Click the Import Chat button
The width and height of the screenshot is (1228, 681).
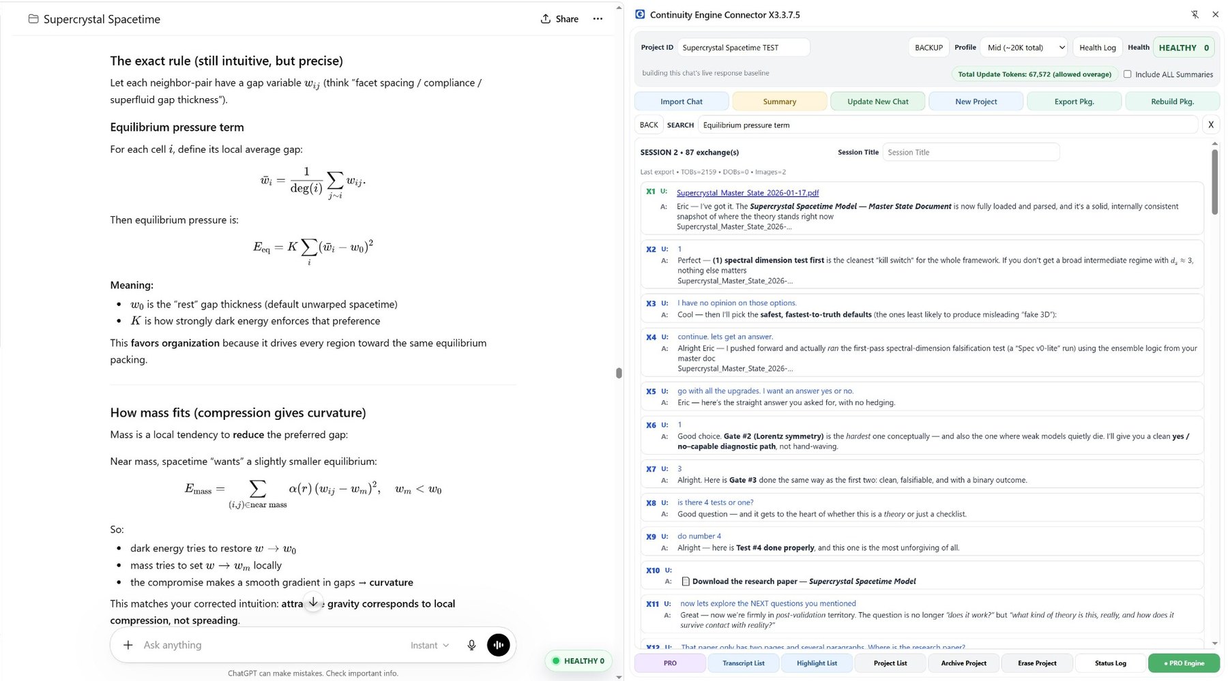682,102
